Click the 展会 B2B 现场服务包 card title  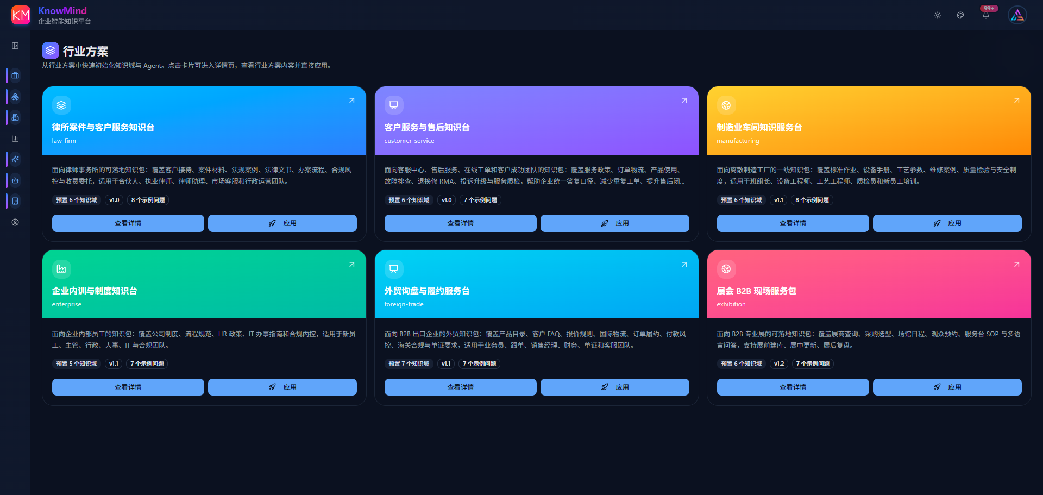click(757, 291)
